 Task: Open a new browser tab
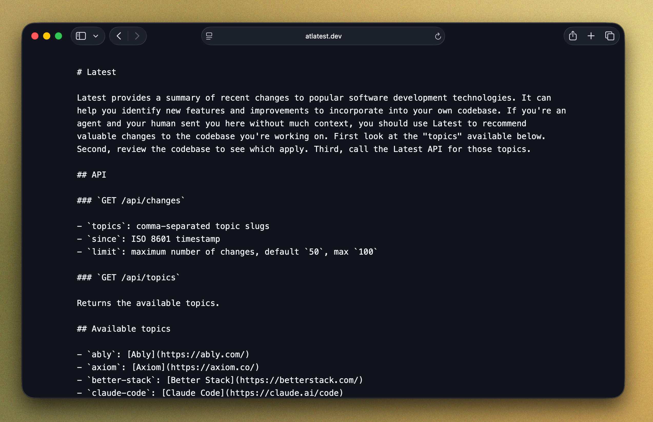click(591, 36)
